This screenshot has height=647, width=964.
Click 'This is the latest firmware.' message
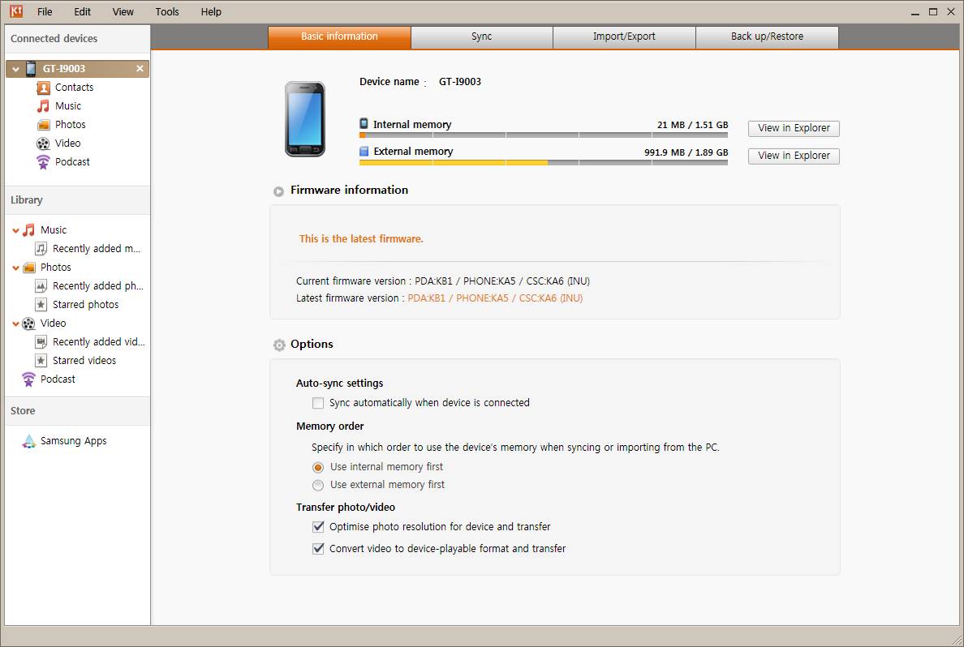[361, 239]
